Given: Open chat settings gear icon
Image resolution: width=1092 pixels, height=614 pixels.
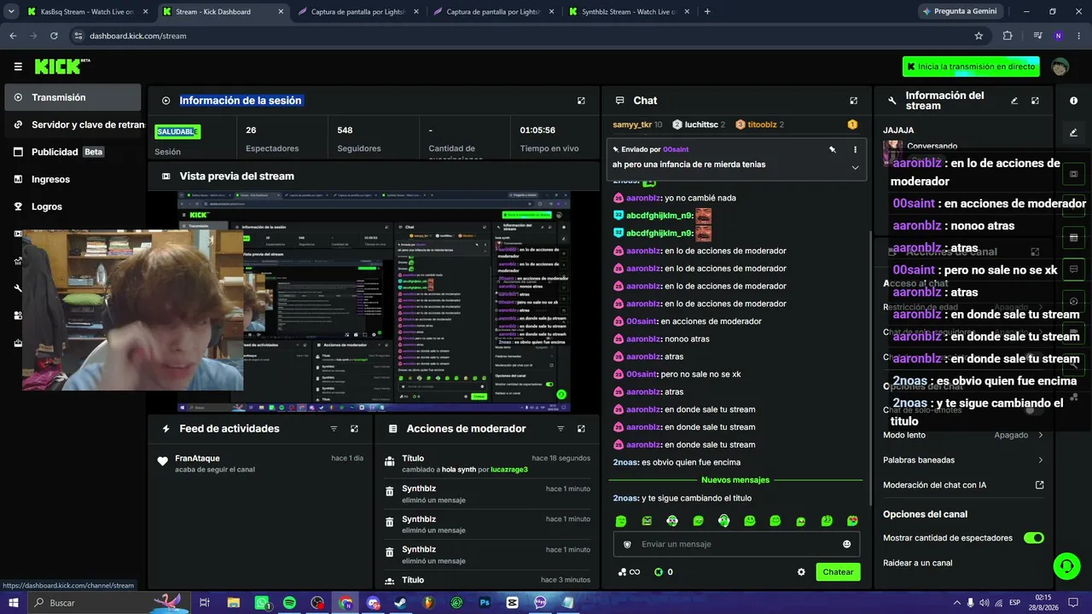Looking at the screenshot, I should (801, 572).
